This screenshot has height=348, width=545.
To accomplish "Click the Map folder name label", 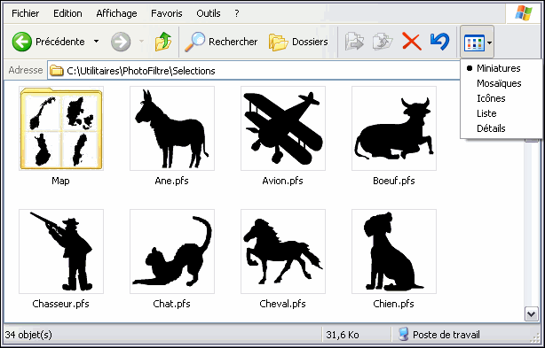I will (60, 181).
